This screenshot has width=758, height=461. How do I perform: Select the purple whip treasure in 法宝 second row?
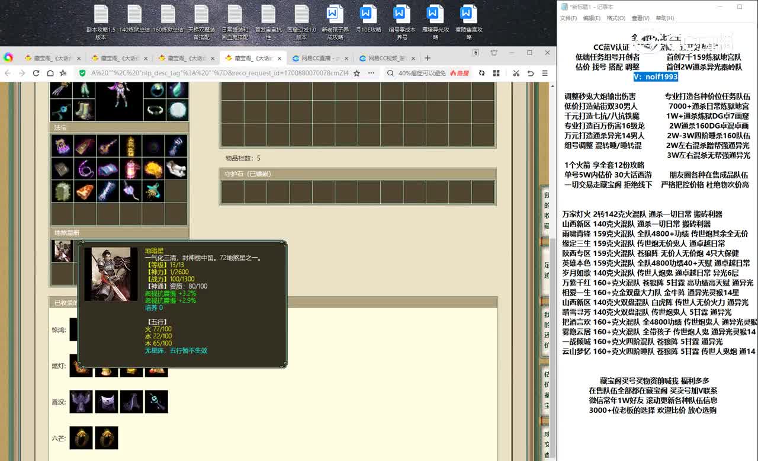coord(85,169)
